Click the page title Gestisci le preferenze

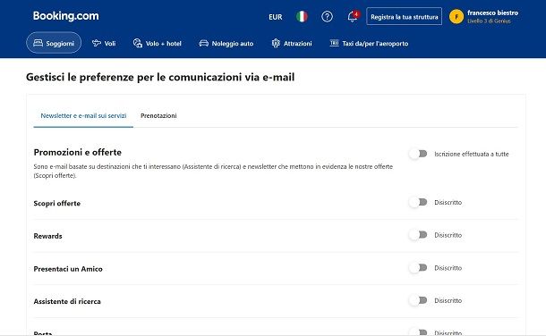(160, 77)
